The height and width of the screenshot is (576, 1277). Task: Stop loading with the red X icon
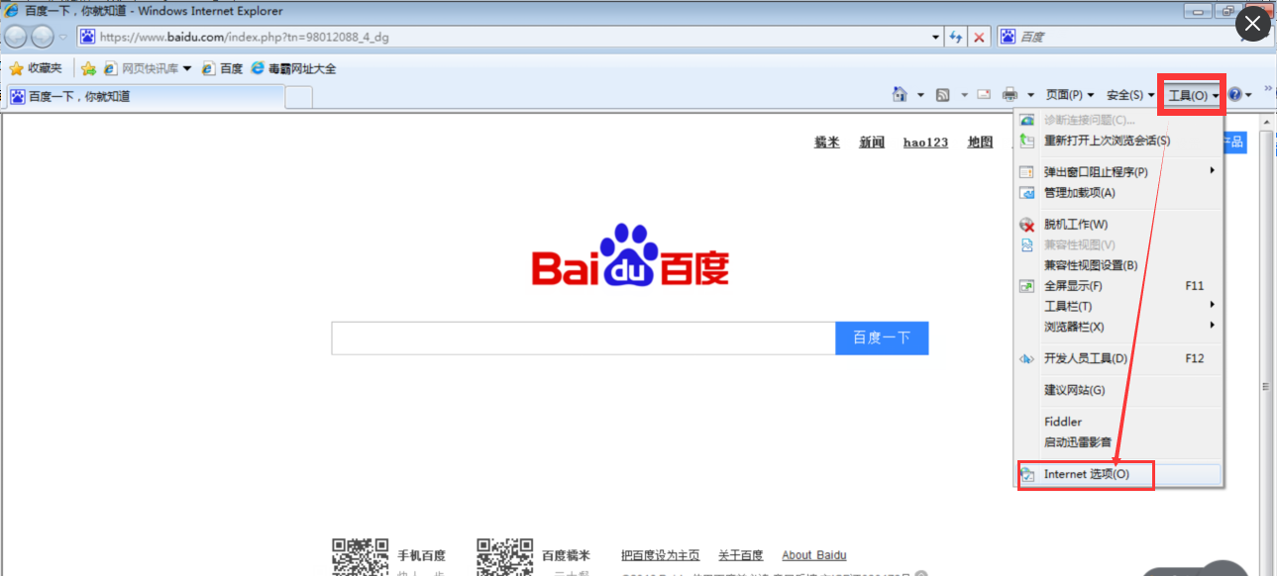(x=979, y=37)
